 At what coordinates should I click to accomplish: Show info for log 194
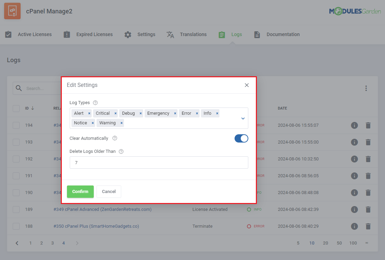coord(354,125)
